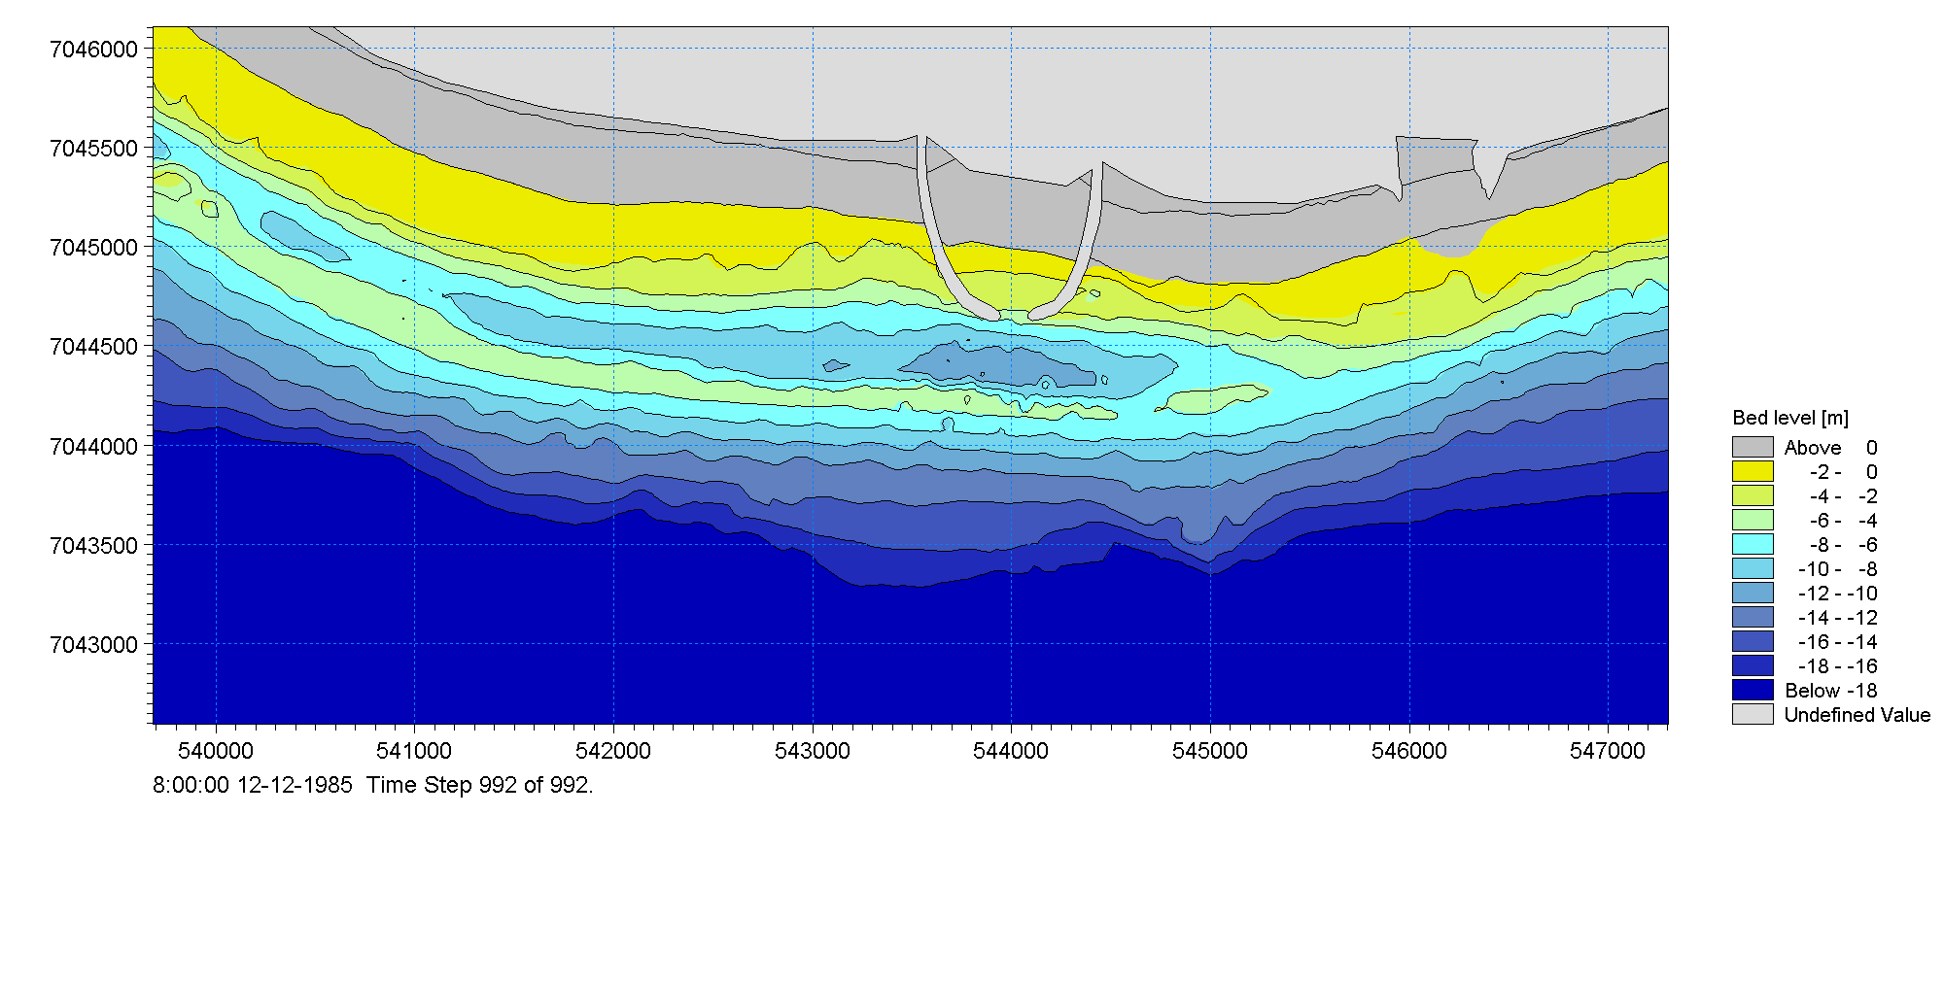1944x986 pixels.
Task: Click the gray 'Above 0' legend swatch
Action: (x=1753, y=447)
